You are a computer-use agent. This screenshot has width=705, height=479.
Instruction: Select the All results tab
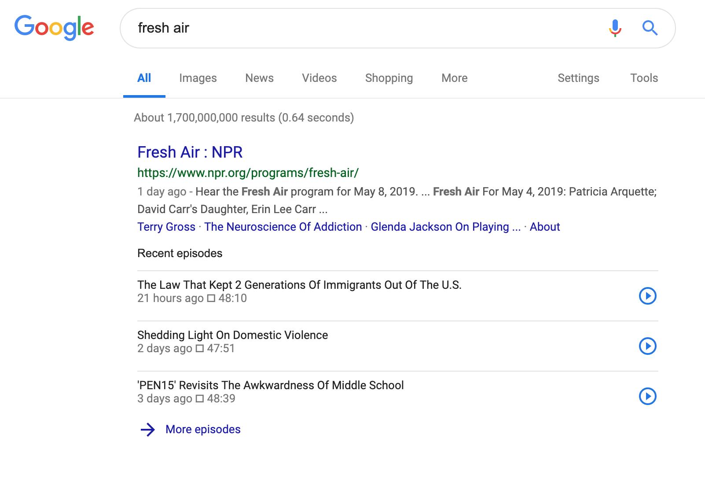tap(144, 78)
